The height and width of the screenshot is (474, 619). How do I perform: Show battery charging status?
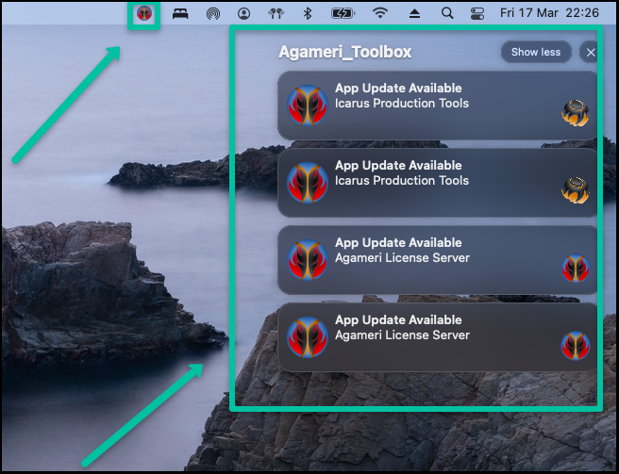(343, 14)
